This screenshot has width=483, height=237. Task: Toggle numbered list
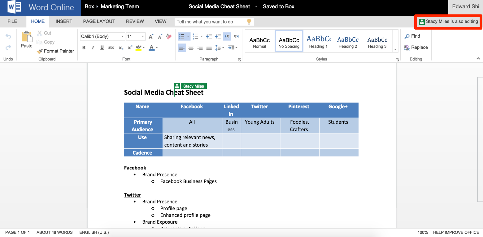[195, 36]
